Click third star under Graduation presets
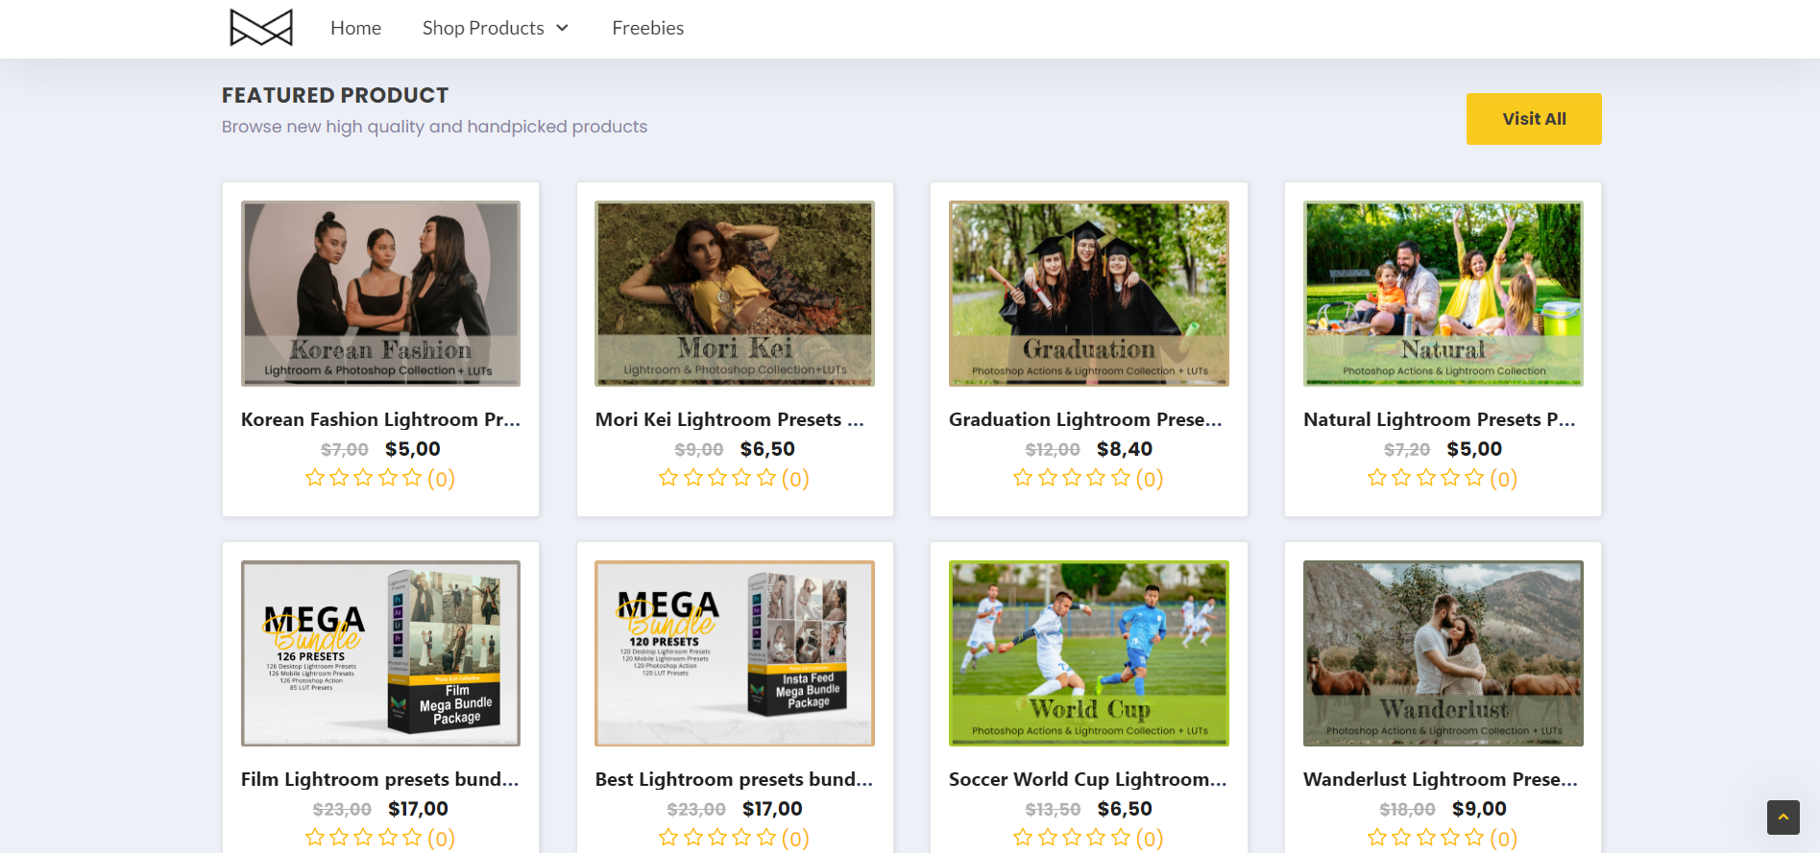1820x853 pixels. pyautogui.click(x=1072, y=478)
